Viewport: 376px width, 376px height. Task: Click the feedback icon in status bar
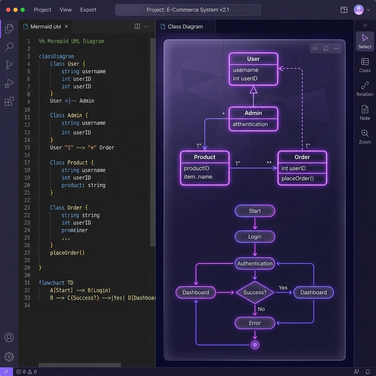[357, 372]
